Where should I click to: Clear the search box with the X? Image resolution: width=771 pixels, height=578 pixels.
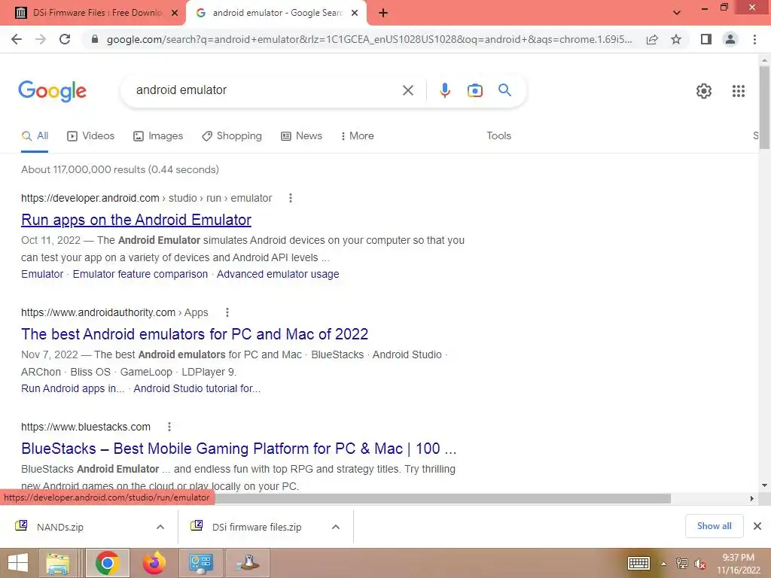(407, 90)
